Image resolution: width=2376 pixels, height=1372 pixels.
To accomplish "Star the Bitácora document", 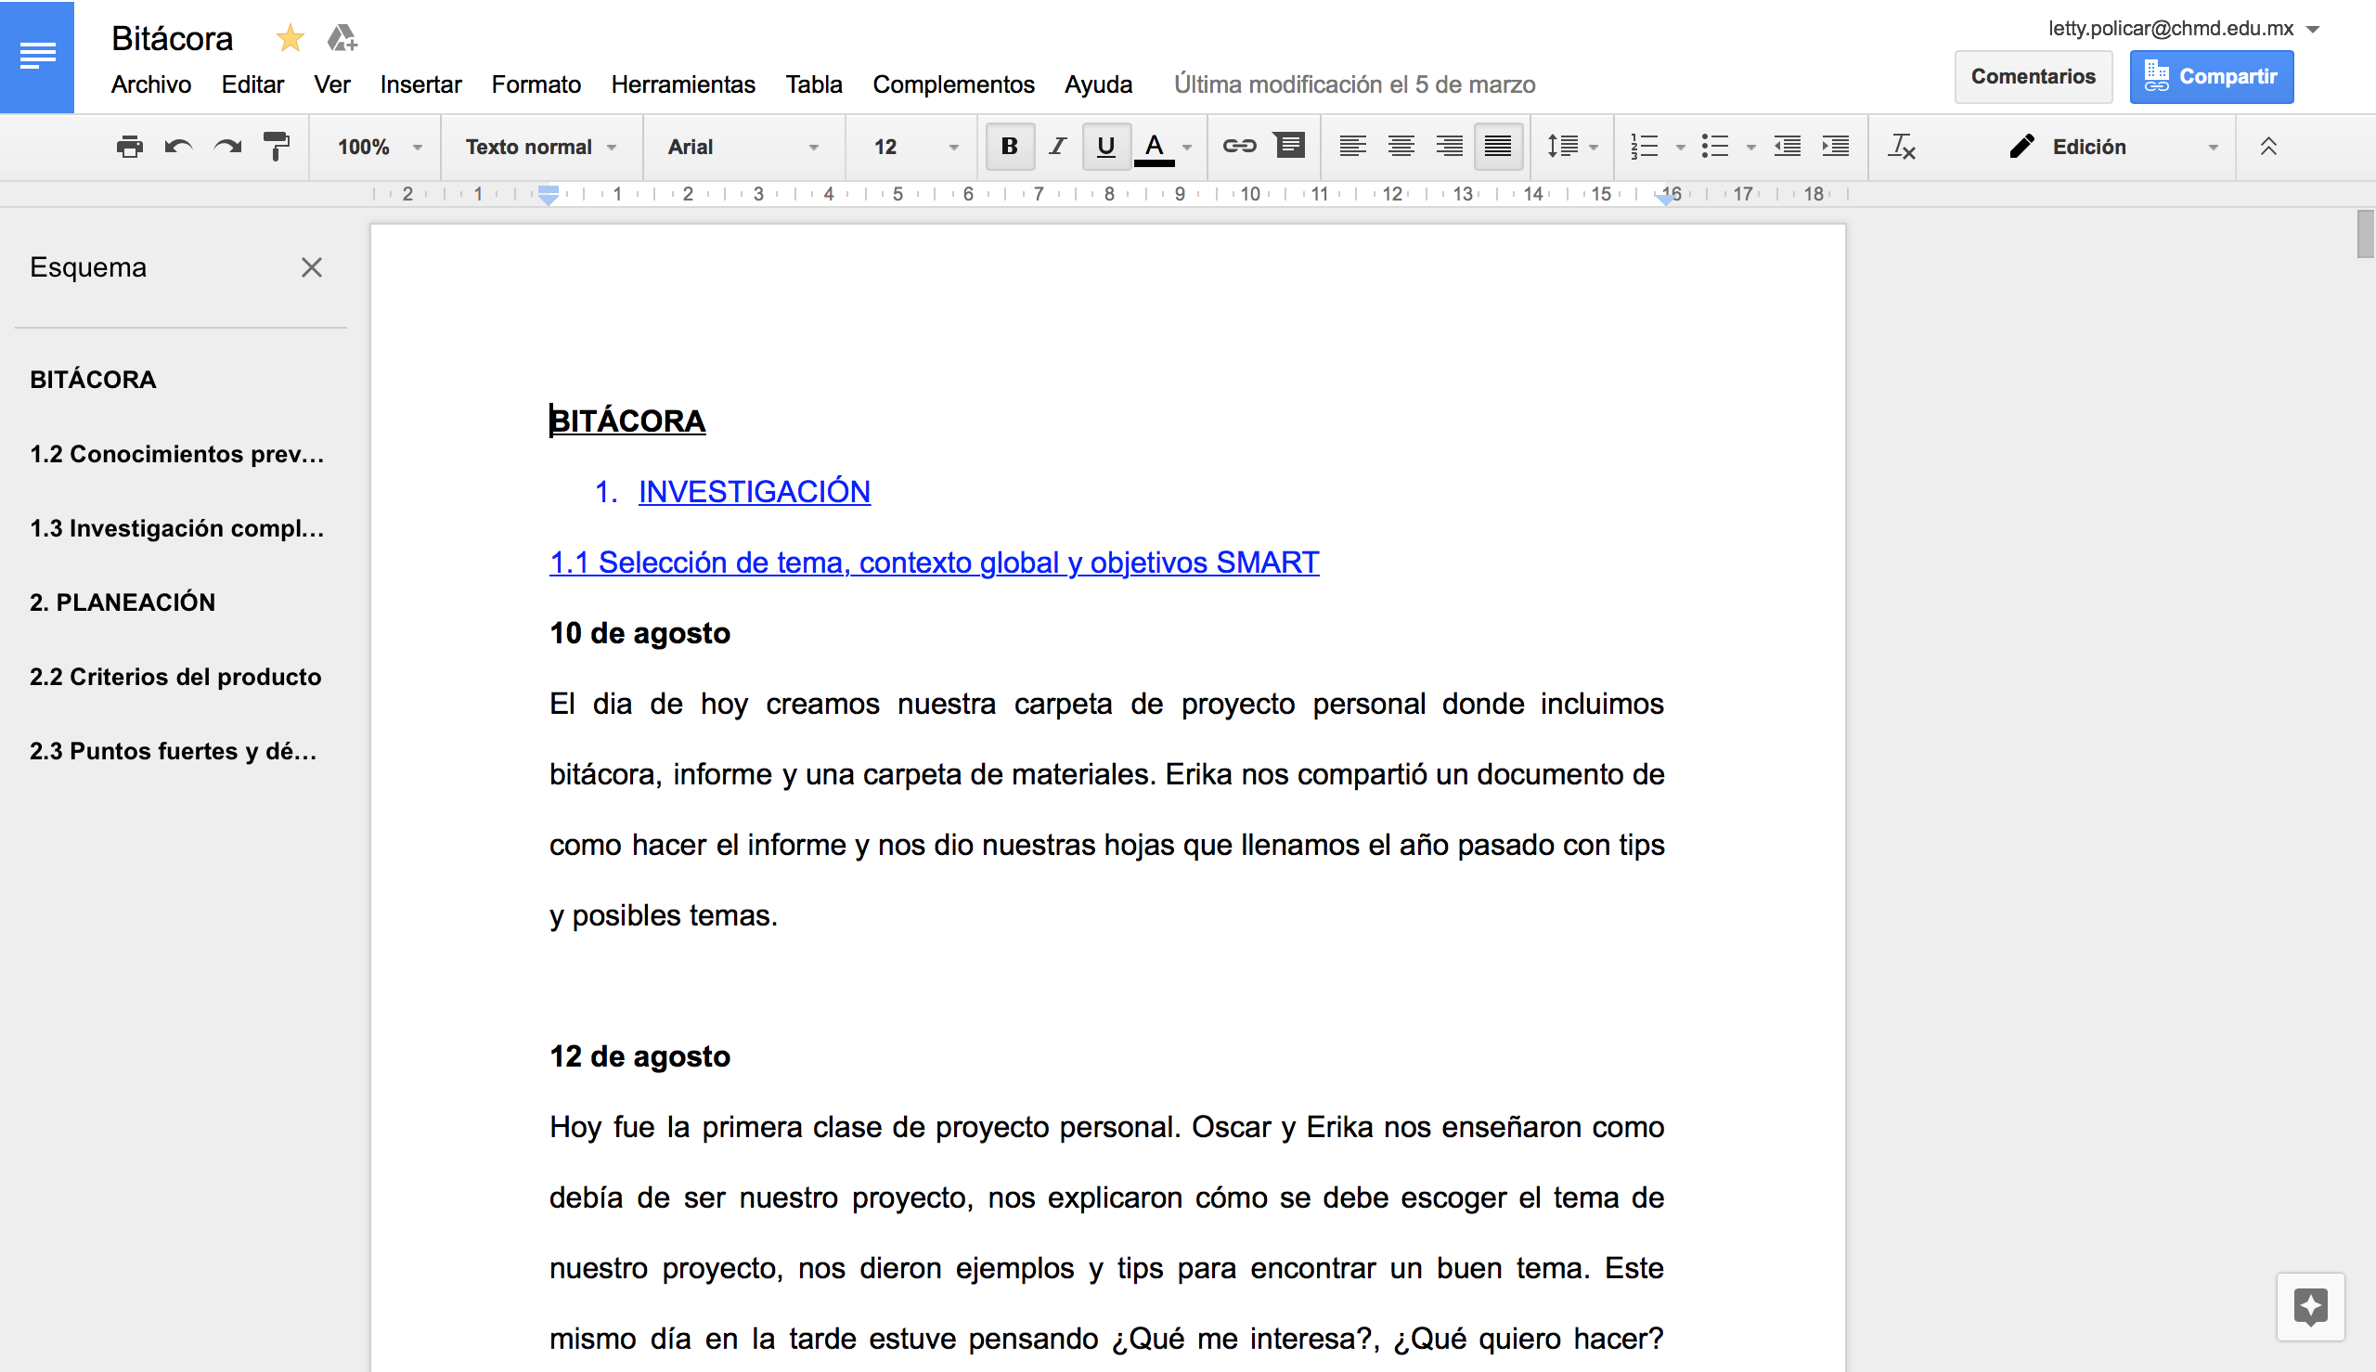I will pos(291,39).
